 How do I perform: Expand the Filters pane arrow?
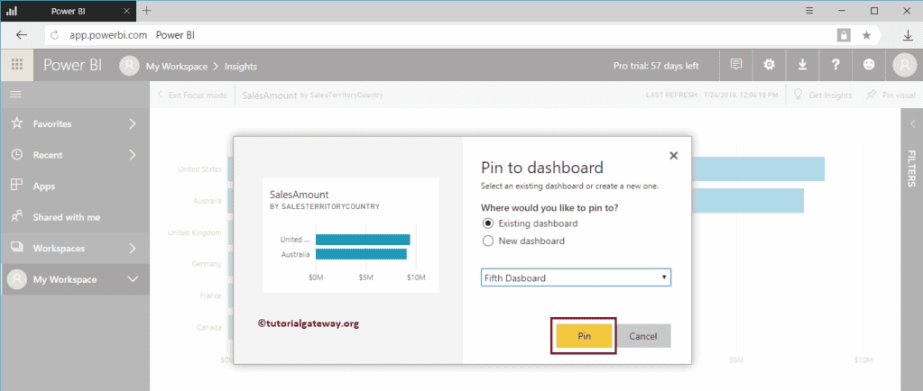point(912,123)
